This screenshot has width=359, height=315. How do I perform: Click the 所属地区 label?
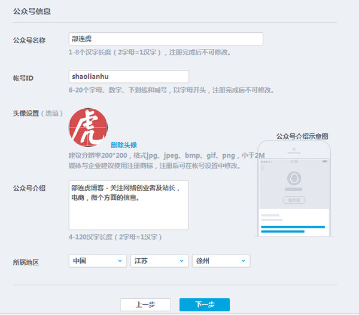point(26,262)
